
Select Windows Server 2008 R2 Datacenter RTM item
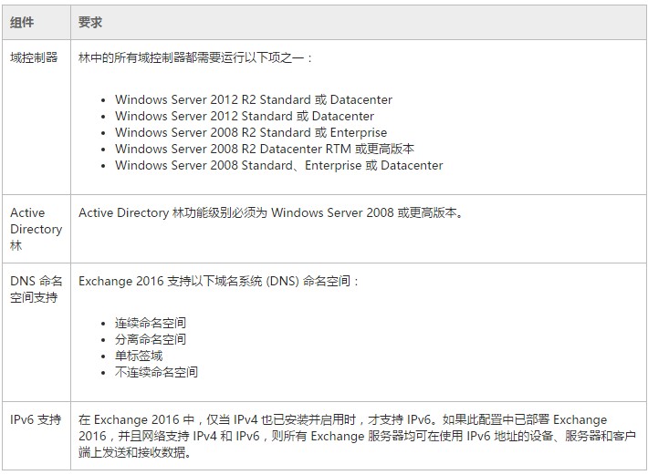pos(265,149)
